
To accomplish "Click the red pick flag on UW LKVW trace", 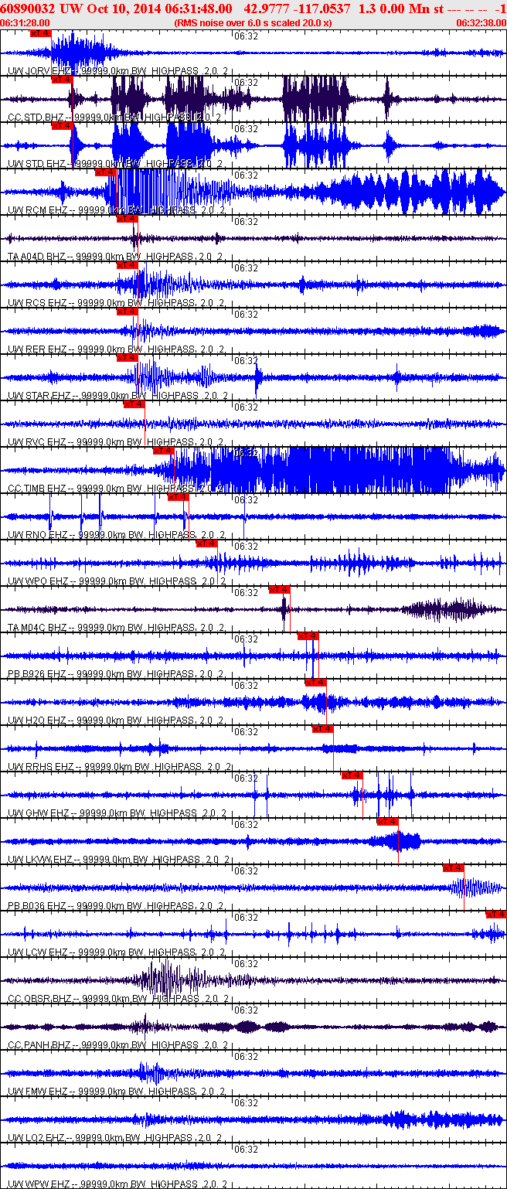I will (387, 822).
